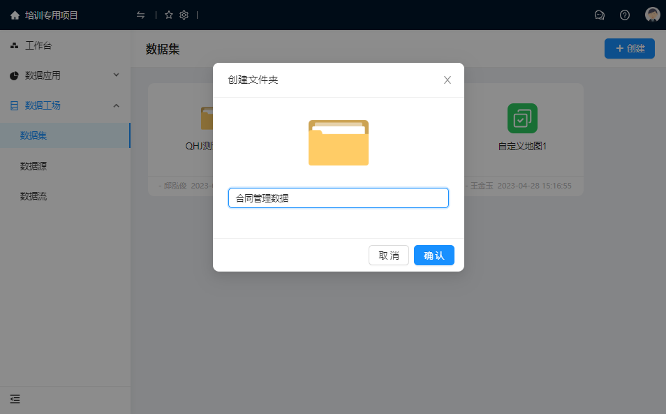Open the user avatar profile
This screenshot has height=414, width=666.
tap(652, 15)
